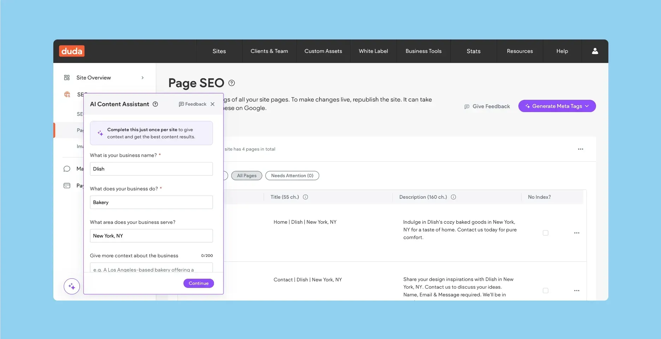This screenshot has height=339, width=661.
Task: Click Feedback in the AI assistant header
Action: pyautogui.click(x=193, y=104)
